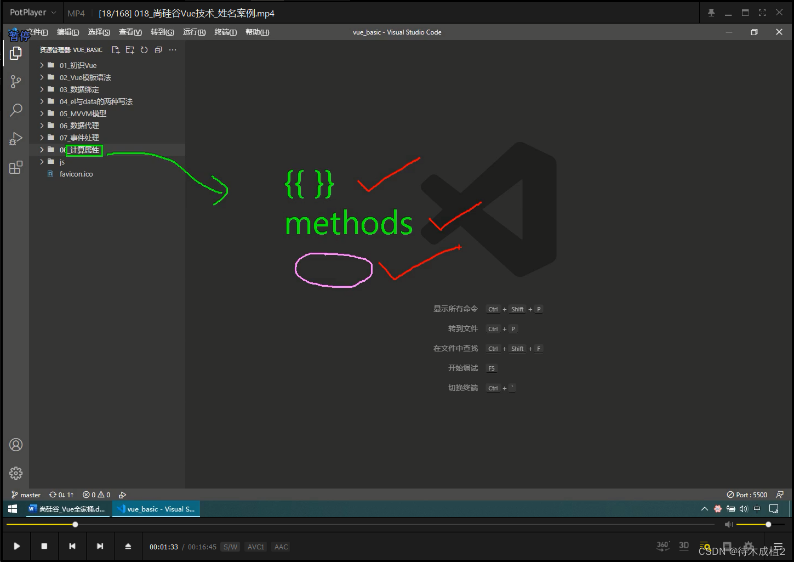
Task: Expand the 05_MVVM模型 folder
Action: (107, 113)
